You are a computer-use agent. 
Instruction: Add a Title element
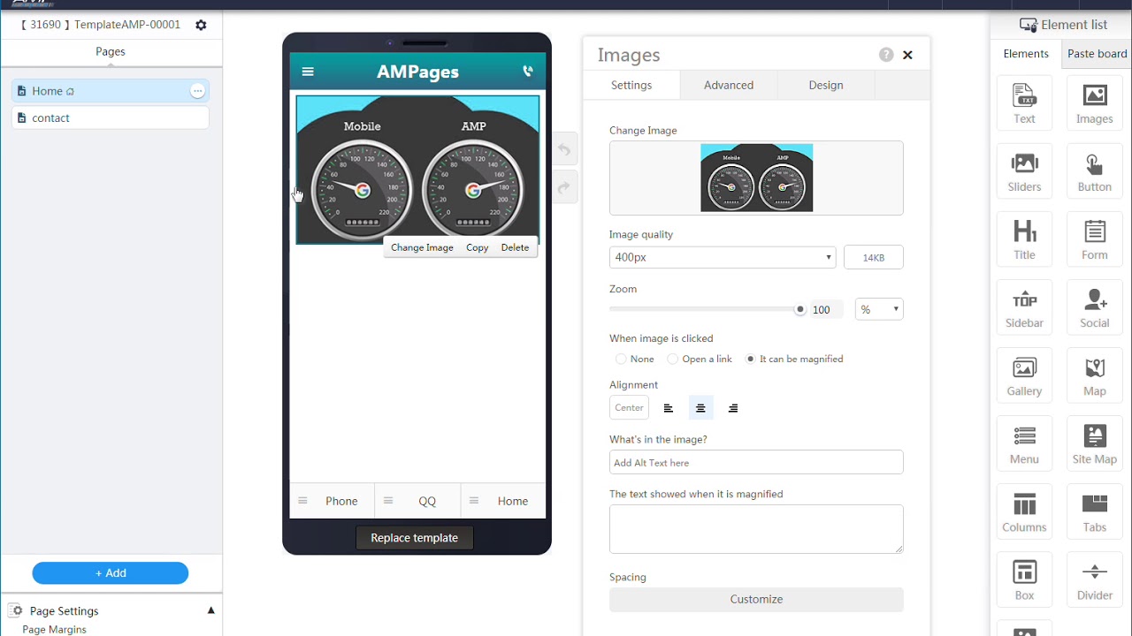[1024, 241]
